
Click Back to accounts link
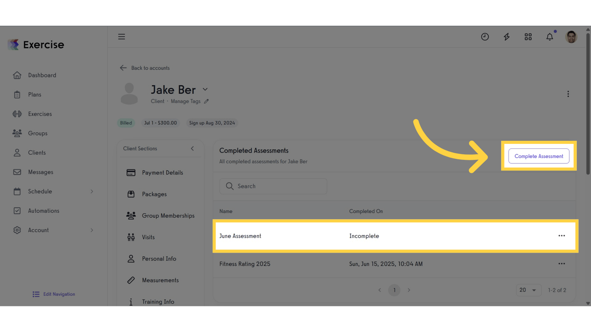click(x=145, y=68)
